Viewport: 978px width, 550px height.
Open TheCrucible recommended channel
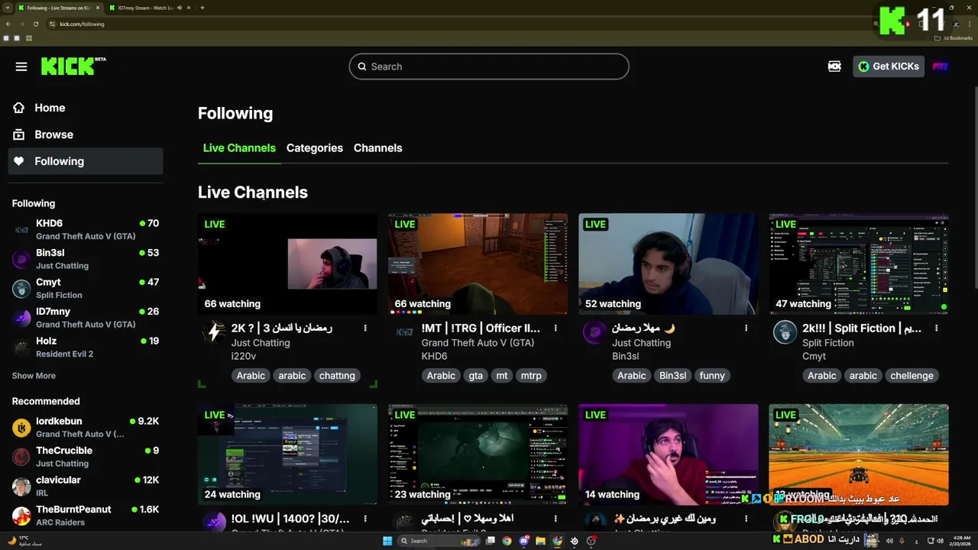point(86,457)
